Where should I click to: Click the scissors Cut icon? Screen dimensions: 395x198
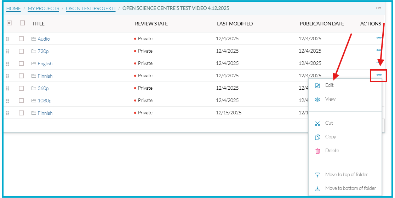click(317, 124)
